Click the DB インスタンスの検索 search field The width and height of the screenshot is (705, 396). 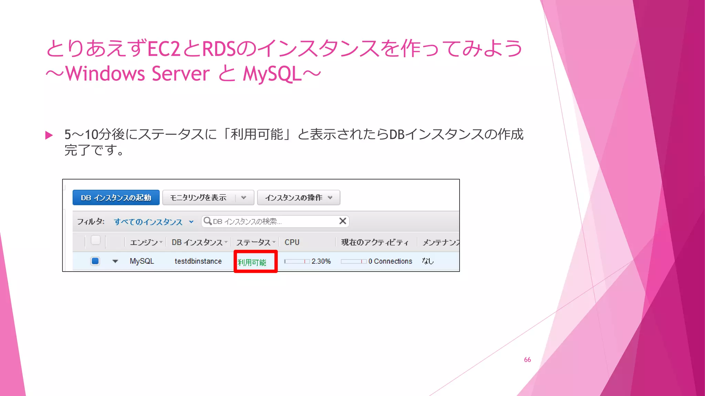(x=275, y=221)
